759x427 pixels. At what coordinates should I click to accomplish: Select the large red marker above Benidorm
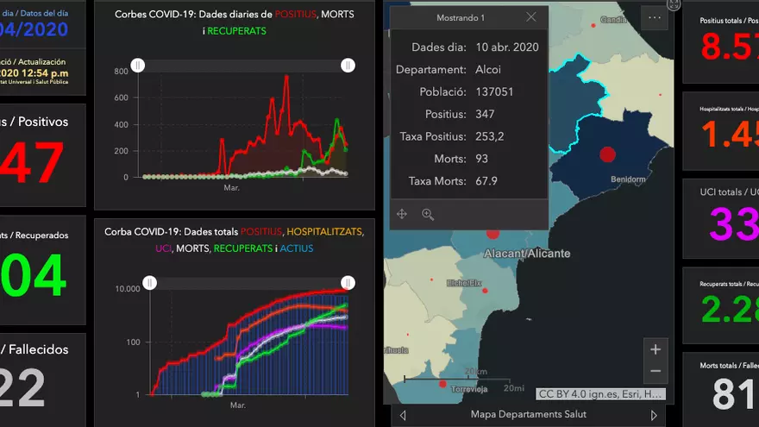[x=607, y=154]
